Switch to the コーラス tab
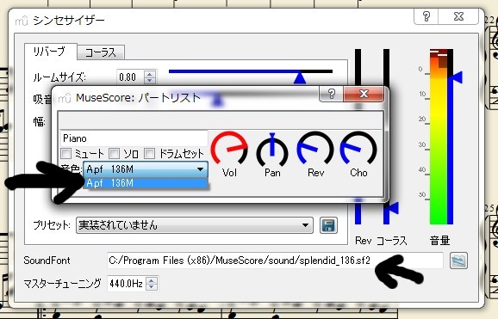Image resolution: width=498 pixels, height=319 pixels. (x=101, y=52)
